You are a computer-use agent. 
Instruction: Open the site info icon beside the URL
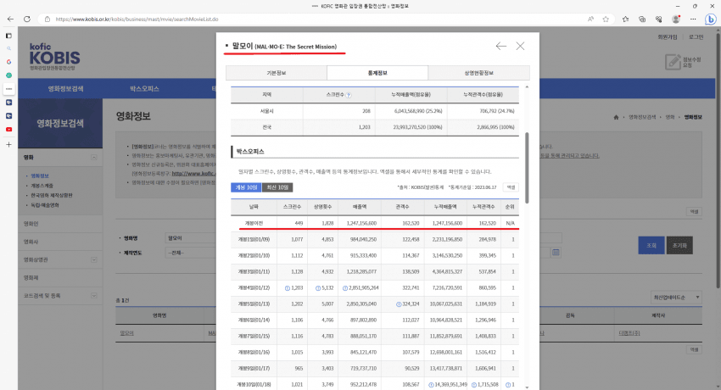pos(47,19)
